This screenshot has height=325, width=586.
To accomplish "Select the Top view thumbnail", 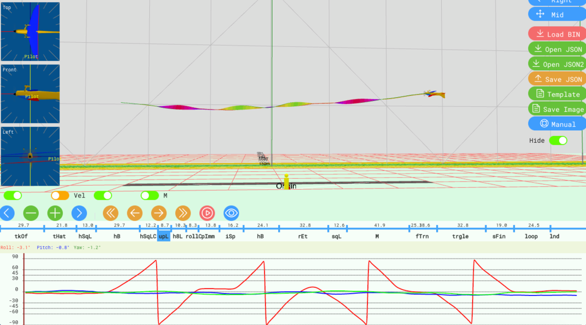I will point(30,31).
